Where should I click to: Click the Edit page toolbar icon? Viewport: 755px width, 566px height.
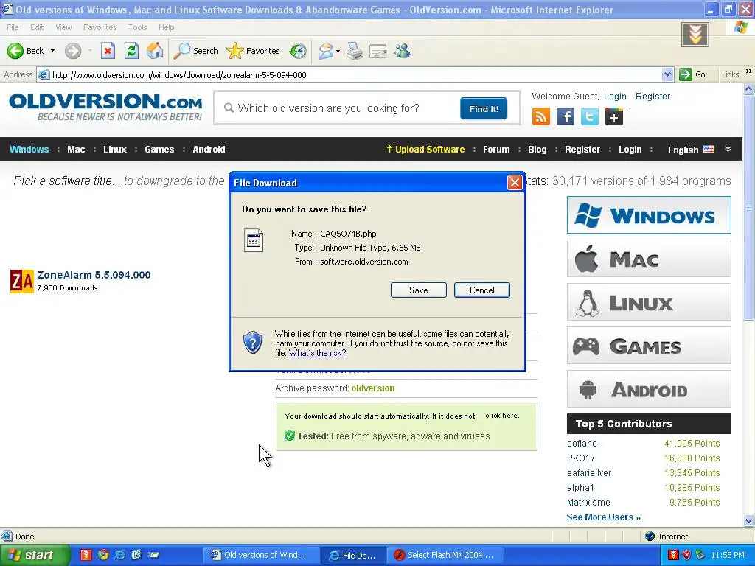point(378,51)
